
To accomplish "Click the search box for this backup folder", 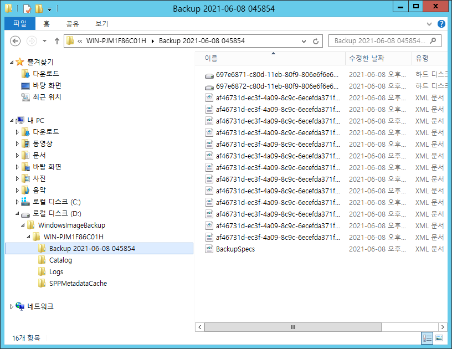I will tap(384, 41).
